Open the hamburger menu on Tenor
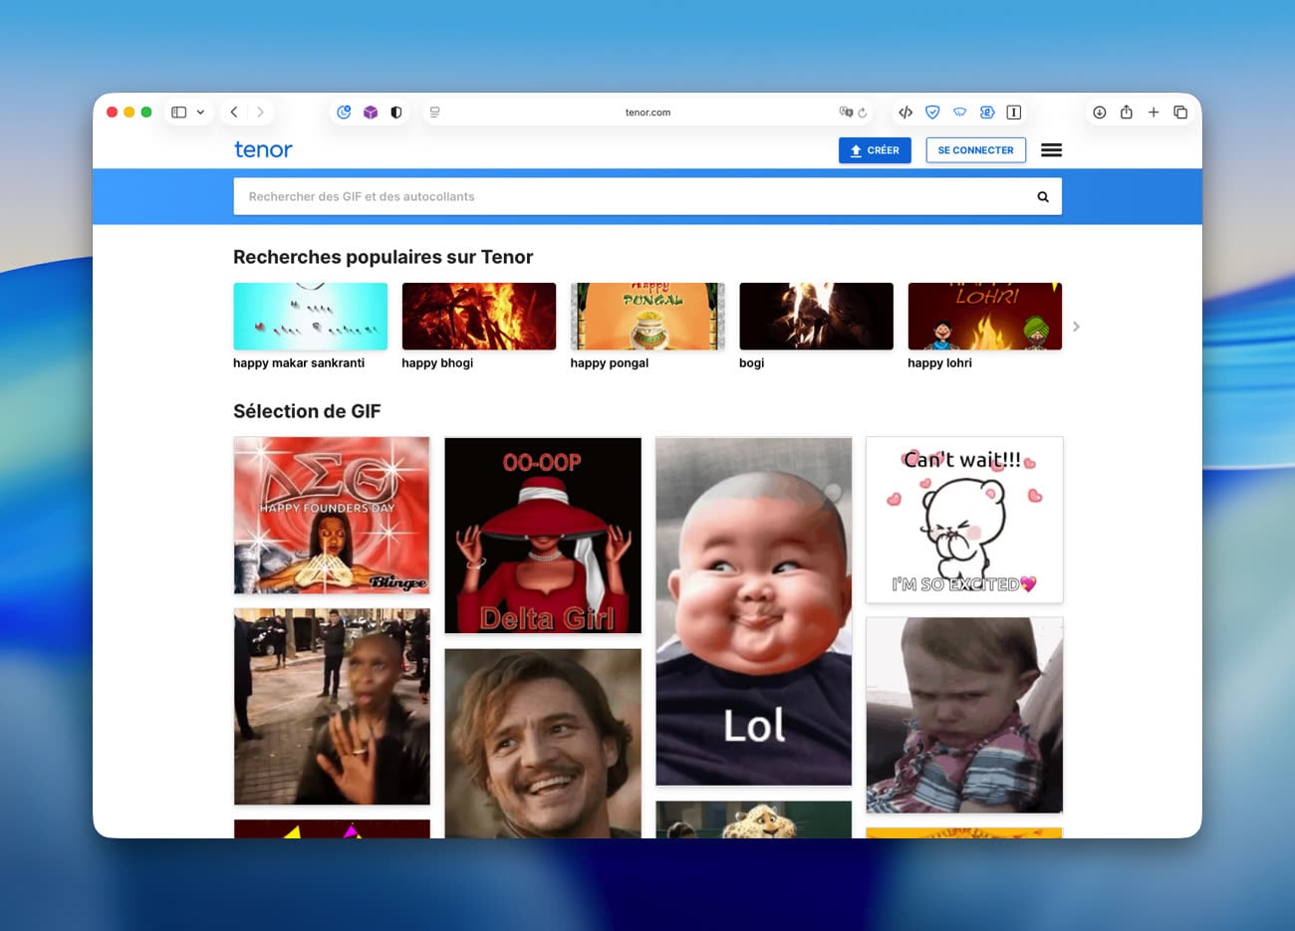This screenshot has height=931, width=1295. (x=1051, y=150)
